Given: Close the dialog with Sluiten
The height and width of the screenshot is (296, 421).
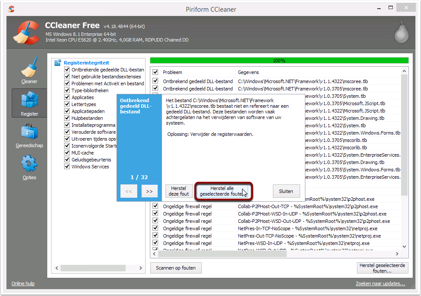Looking at the screenshot, I should [286, 191].
